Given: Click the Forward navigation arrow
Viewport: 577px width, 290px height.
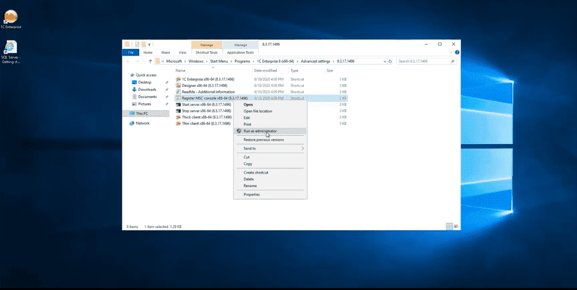Looking at the screenshot, I should 136,61.
